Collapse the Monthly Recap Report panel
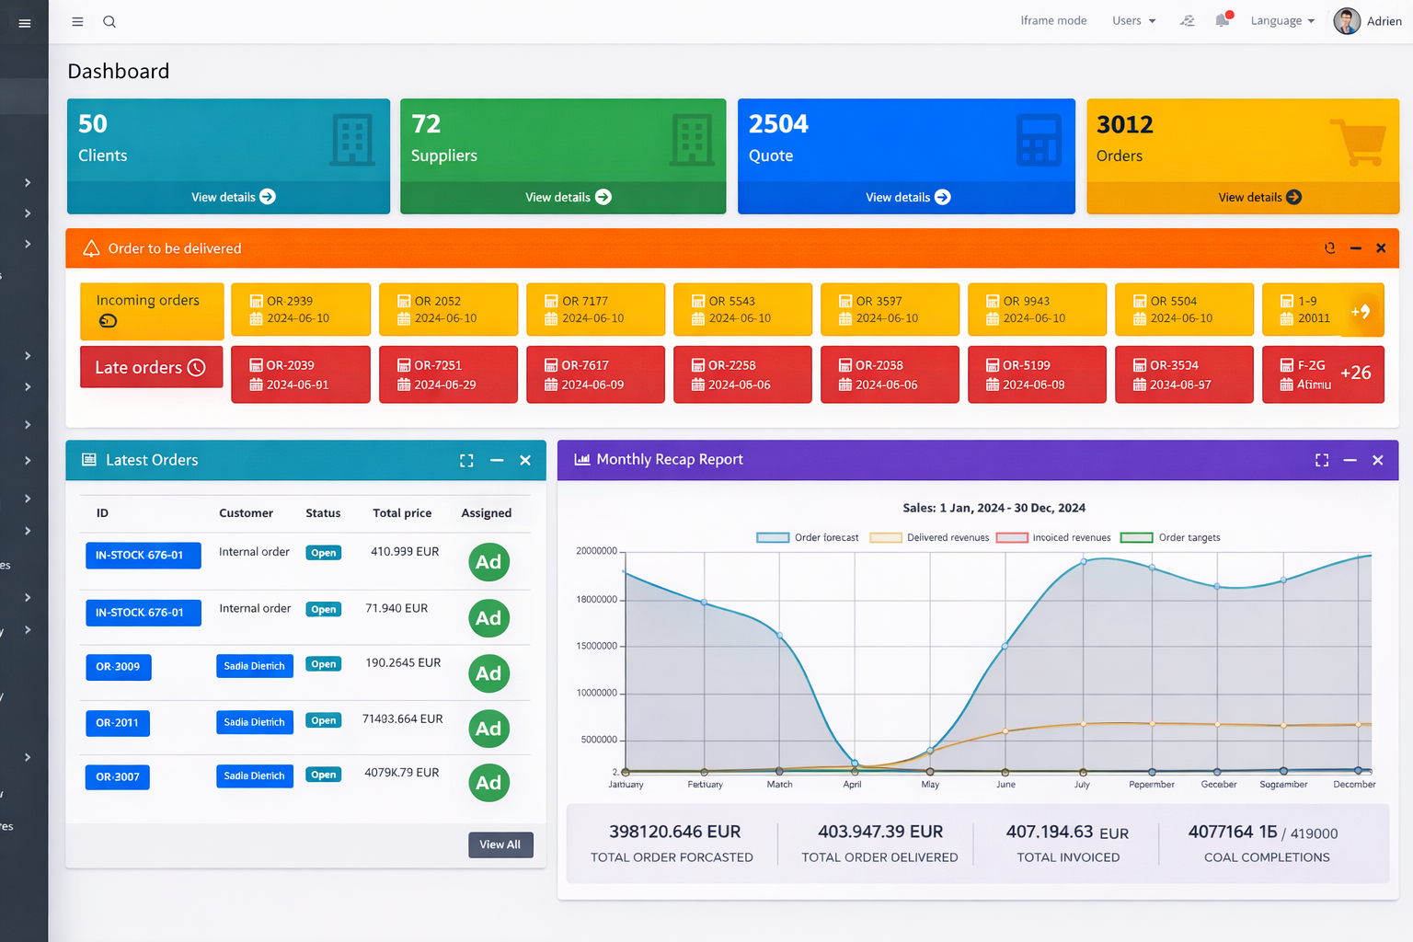Image resolution: width=1413 pixels, height=942 pixels. (x=1350, y=460)
